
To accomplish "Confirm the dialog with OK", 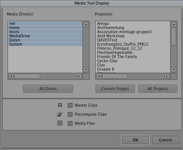I will (135, 140).
